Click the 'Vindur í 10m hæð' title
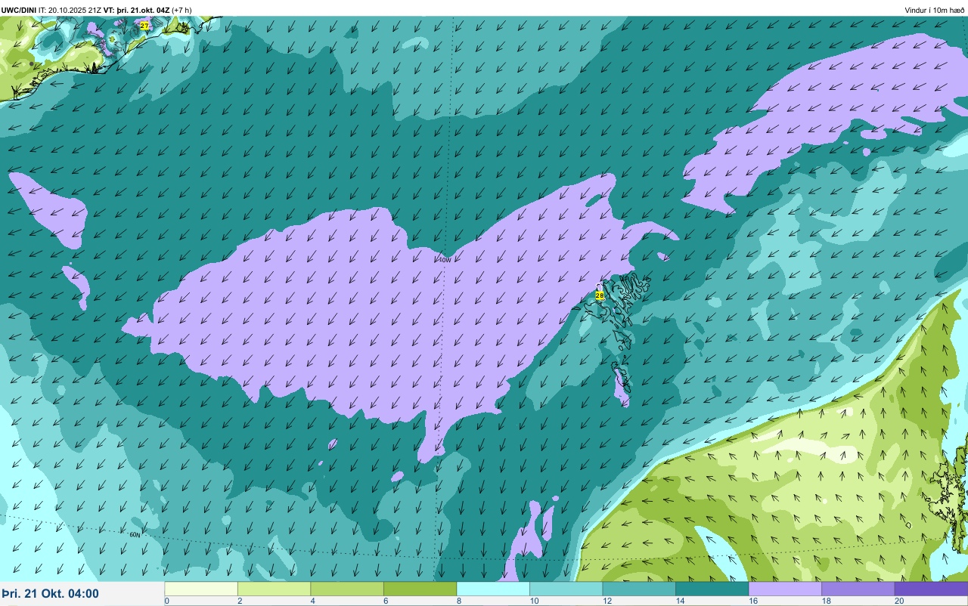Screen dimensions: 968x606 pyautogui.click(x=935, y=10)
